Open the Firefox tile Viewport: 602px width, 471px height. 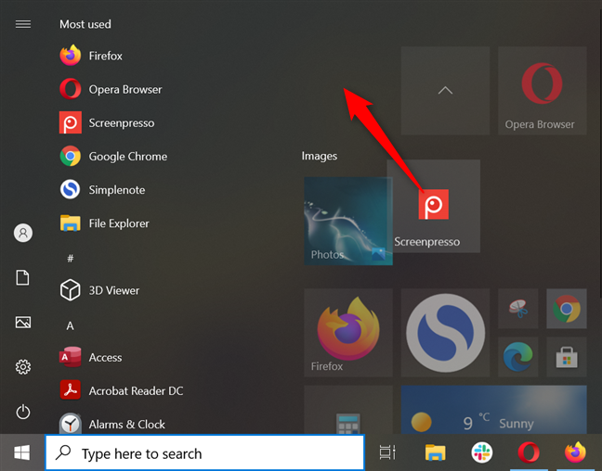[348, 333]
